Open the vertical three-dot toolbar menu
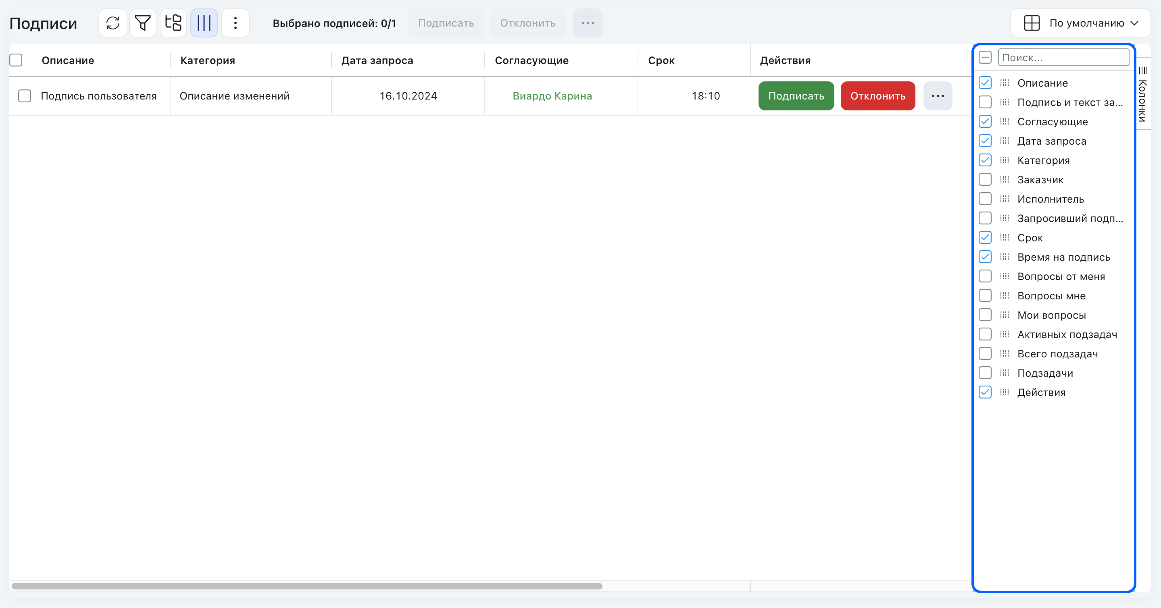Viewport: 1161px width, 608px height. point(235,23)
